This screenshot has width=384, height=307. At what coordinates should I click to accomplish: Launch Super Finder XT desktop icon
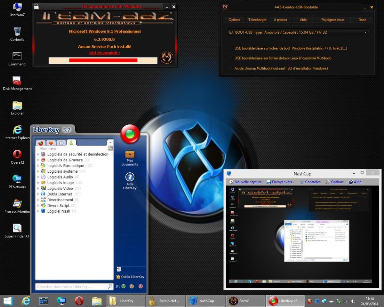click(x=17, y=231)
